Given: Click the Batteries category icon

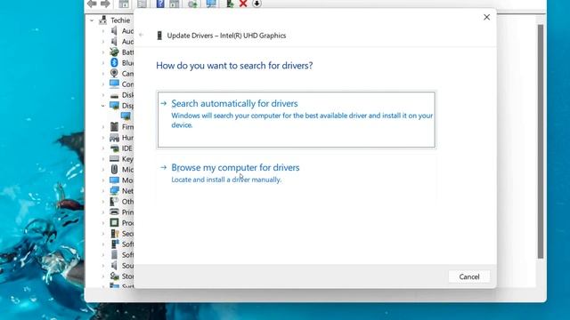Looking at the screenshot, I should (114, 52).
